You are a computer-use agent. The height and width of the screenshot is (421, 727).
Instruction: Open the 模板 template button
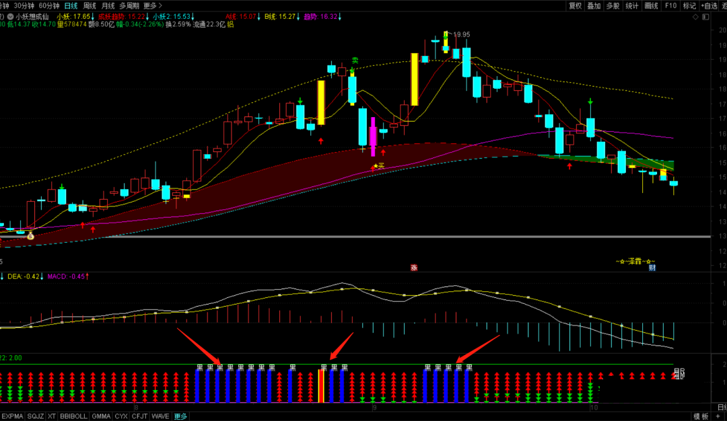pyautogui.click(x=701, y=416)
